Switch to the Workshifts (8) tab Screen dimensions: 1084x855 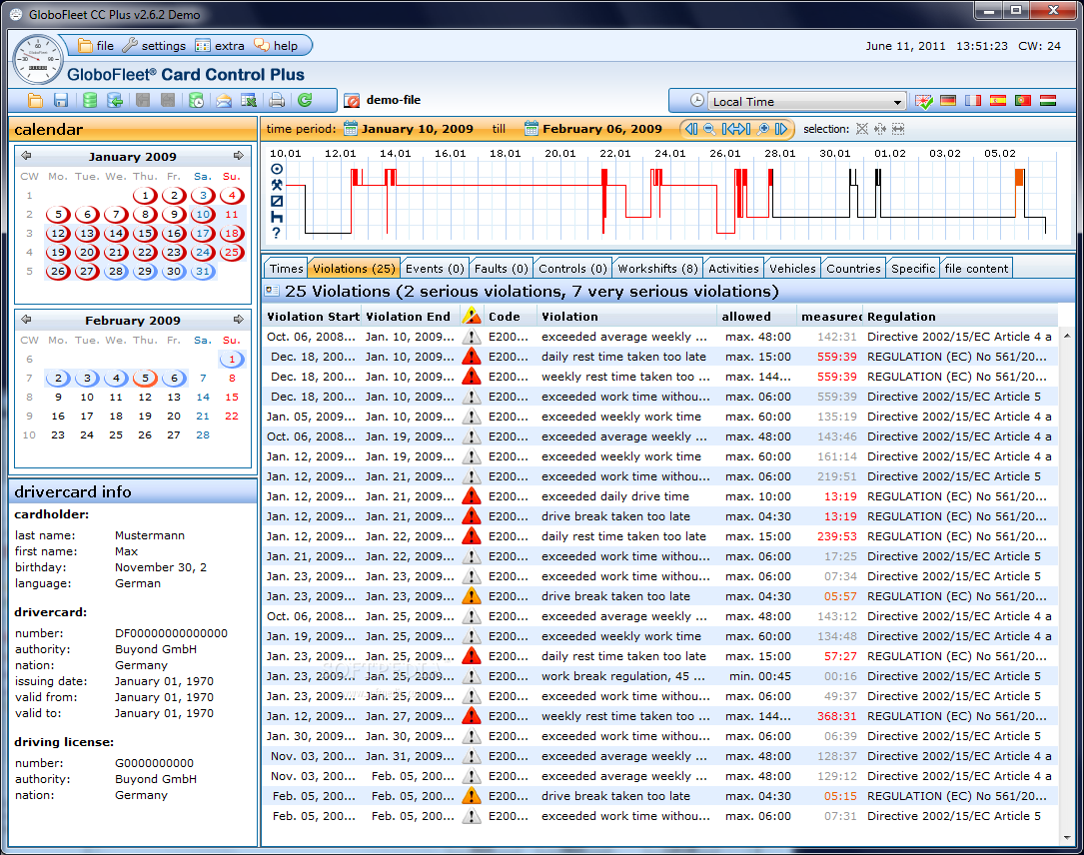coord(657,268)
